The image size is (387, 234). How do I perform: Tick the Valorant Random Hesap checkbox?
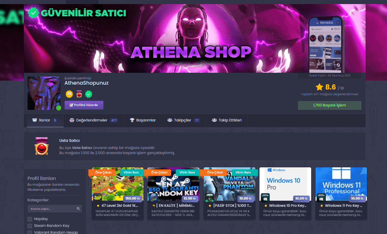tap(30, 232)
